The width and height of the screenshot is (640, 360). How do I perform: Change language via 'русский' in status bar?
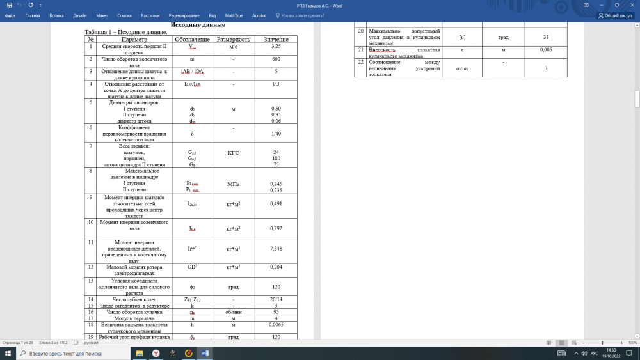click(x=91, y=343)
